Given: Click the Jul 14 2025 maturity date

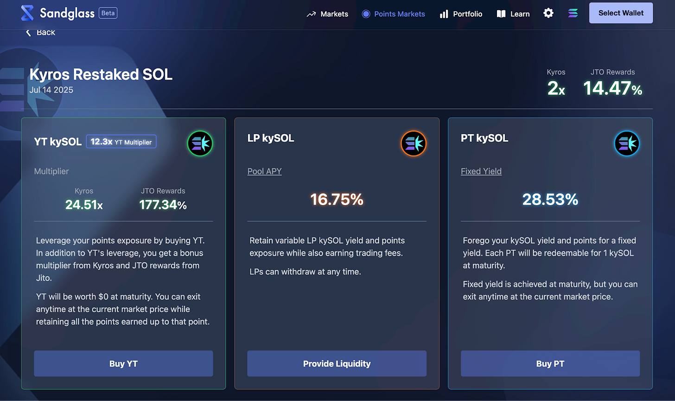Looking at the screenshot, I should tap(51, 90).
